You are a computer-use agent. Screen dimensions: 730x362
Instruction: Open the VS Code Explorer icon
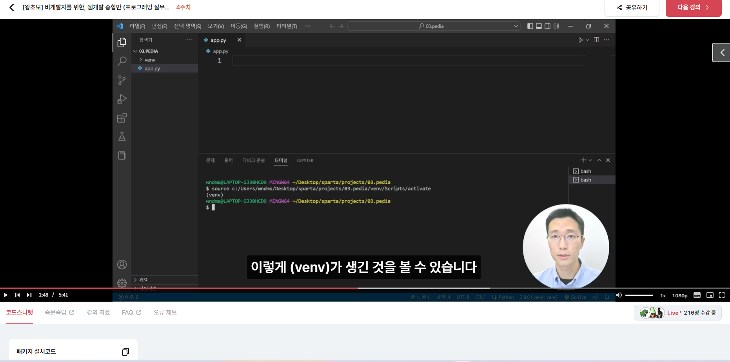point(122,42)
